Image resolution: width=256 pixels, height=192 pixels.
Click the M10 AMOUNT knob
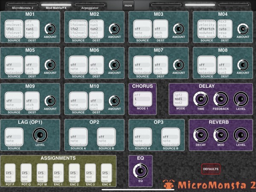[x=114, y=101]
